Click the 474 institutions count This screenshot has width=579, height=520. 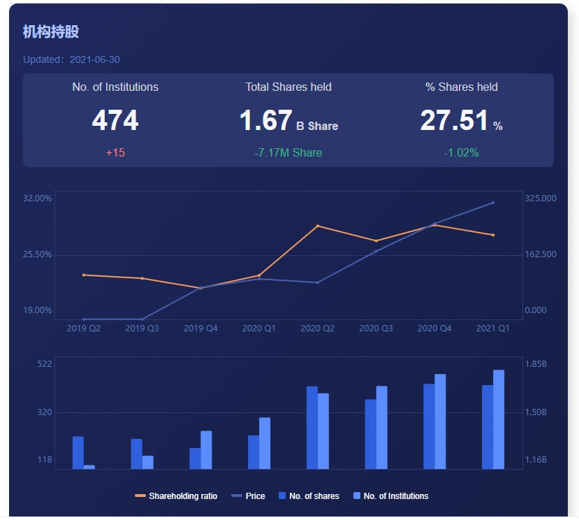(115, 120)
